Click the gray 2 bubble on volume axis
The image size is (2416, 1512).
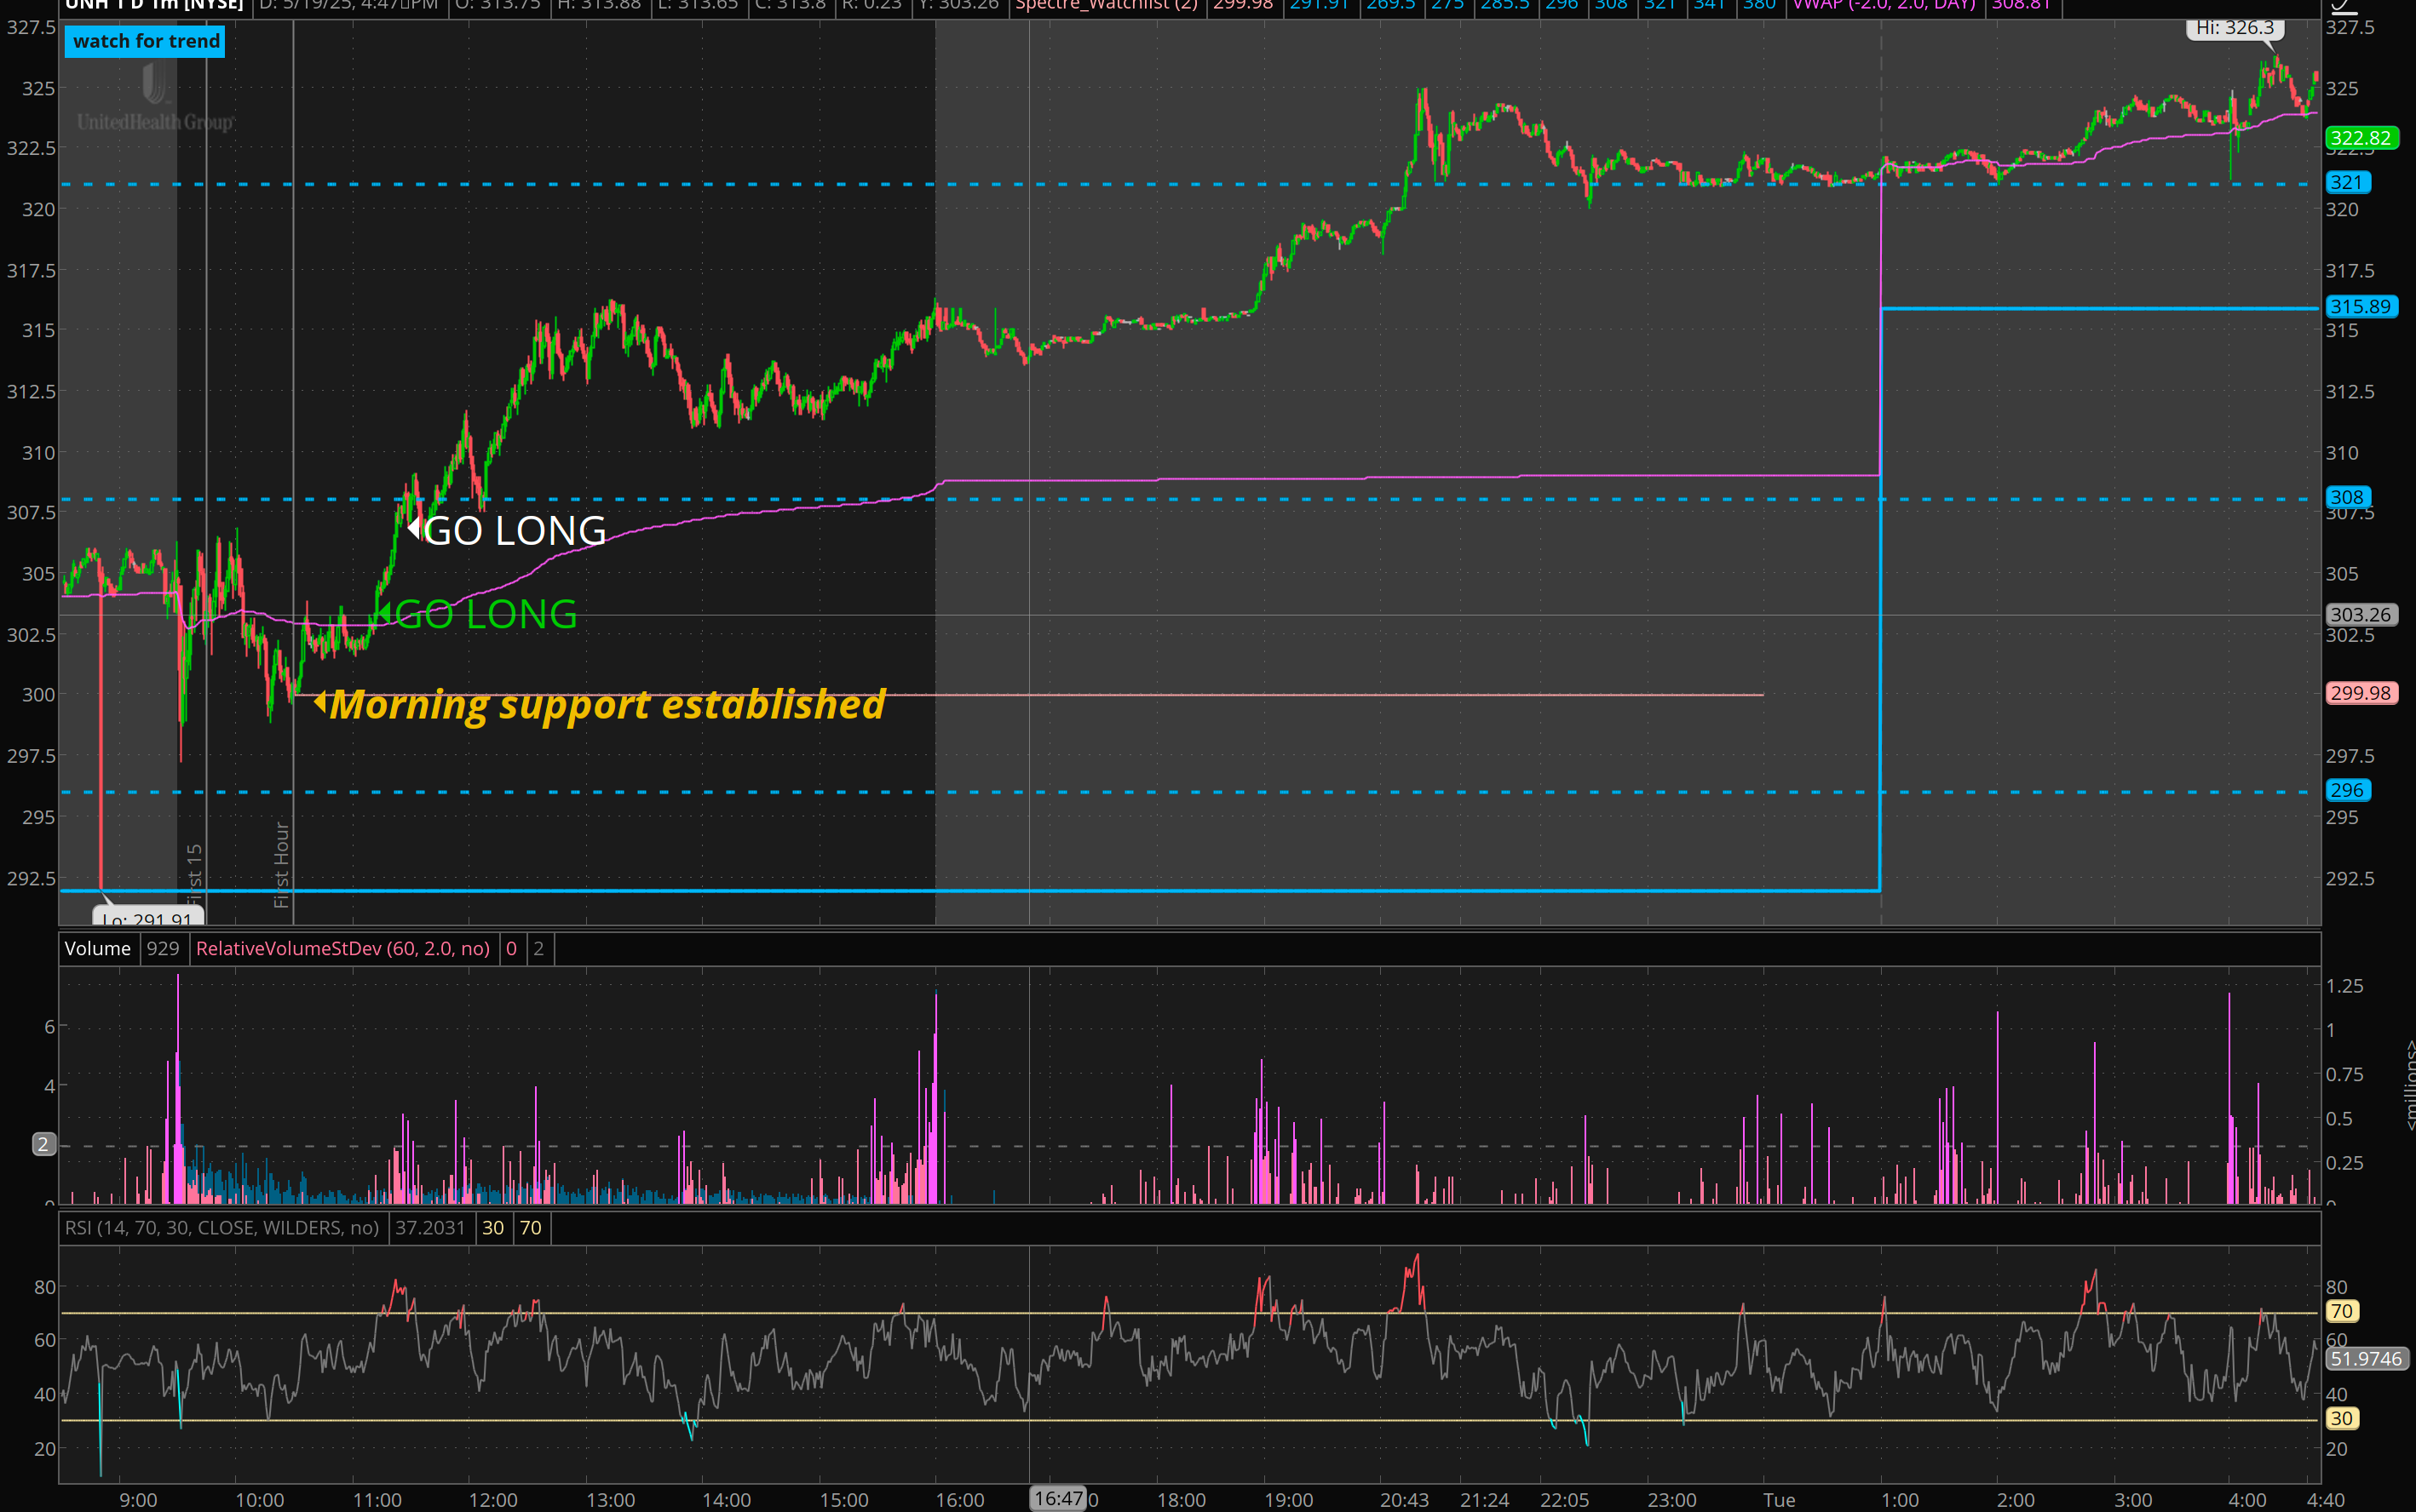coord(43,1144)
